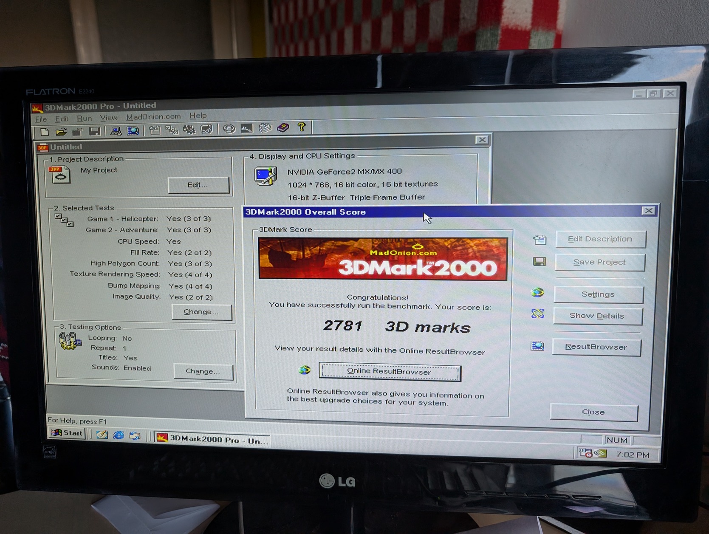Click the My Project description text

pyautogui.click(x=99, y=170)
